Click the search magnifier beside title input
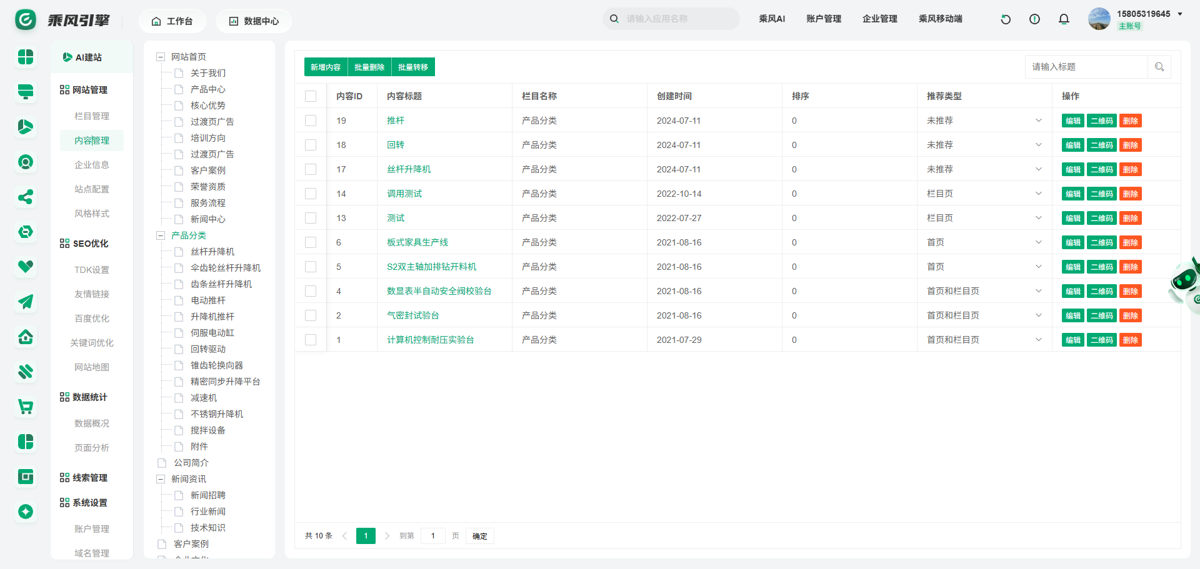The width and height of the screenshot is (1200, 569). (1159, 67)
